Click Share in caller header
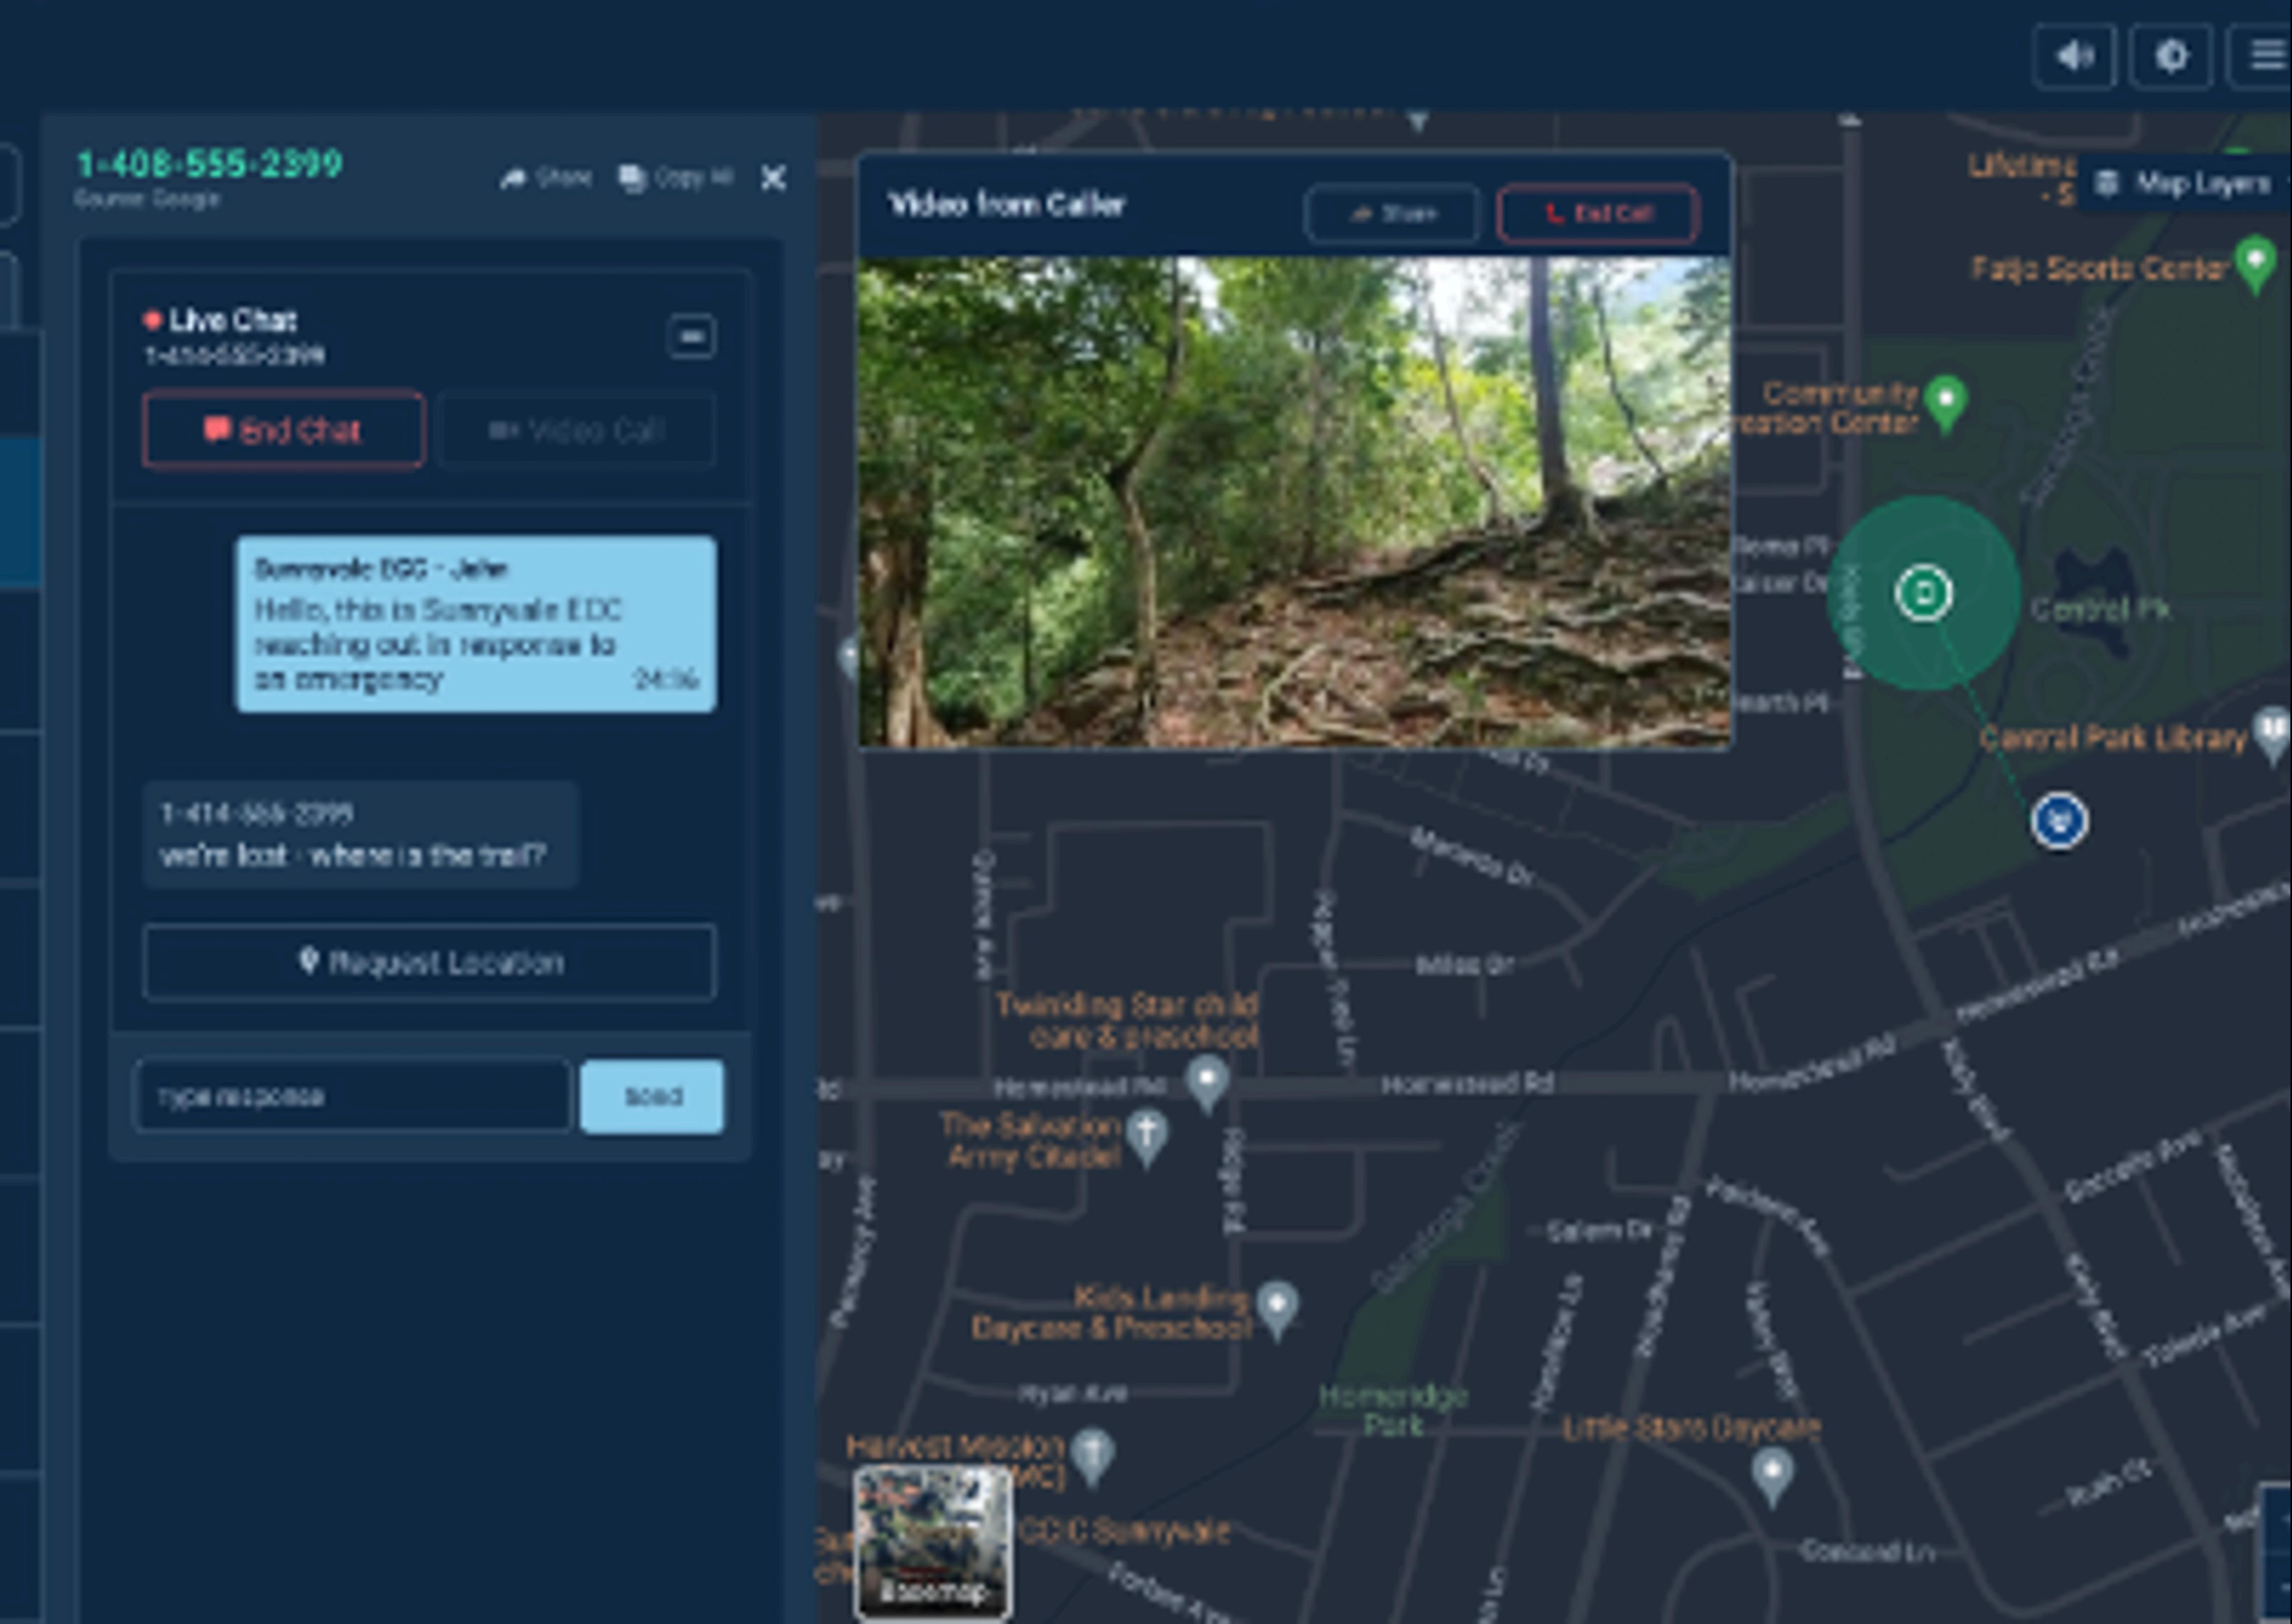2292x1624 pixels. 547,178
